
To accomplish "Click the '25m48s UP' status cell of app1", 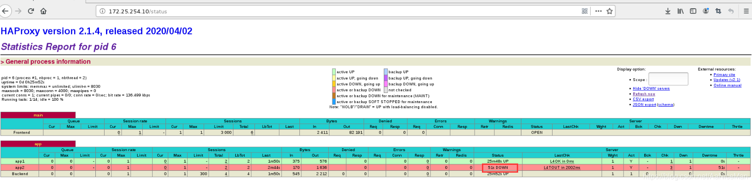I will click(x=498, y=161).
